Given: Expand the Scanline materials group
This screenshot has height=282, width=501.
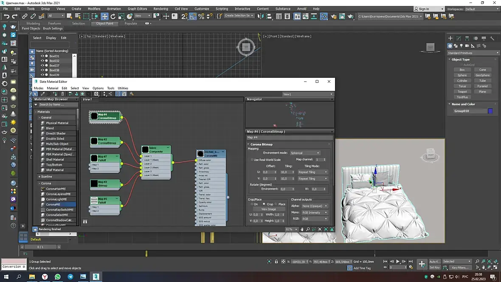Looking at the screenshot, I should click(x=46, y=177).
